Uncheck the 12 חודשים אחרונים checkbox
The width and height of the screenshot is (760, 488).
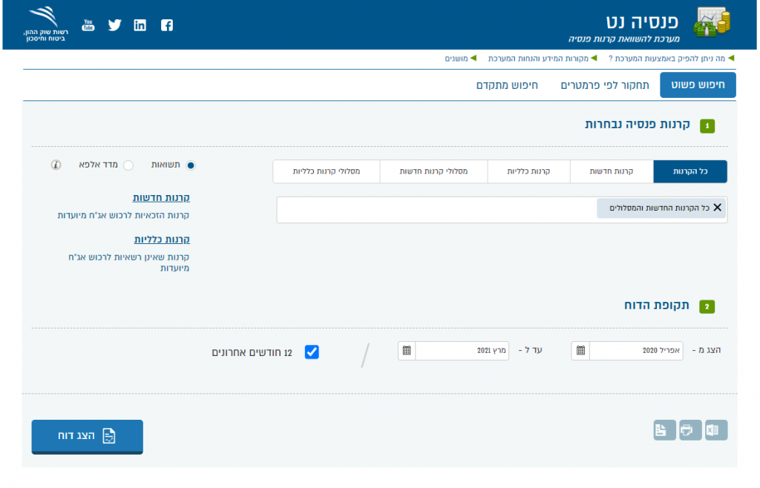click(312, 352)
